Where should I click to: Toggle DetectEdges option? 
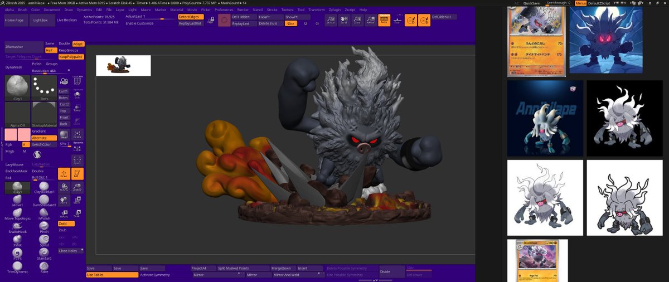191,17
